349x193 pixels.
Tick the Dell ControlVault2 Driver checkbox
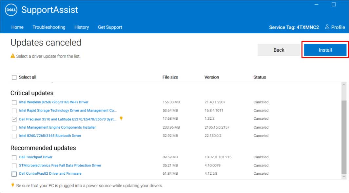click(14, 174)
